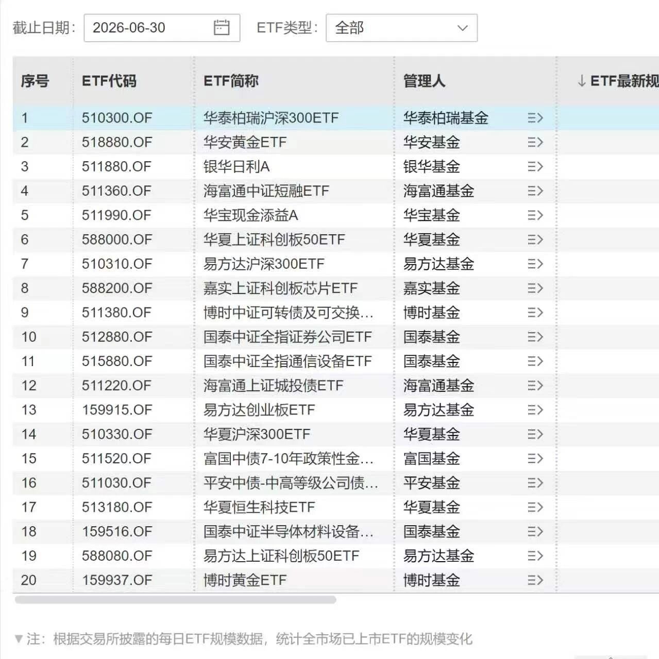The height and width of the screenshot is (659, 659).
Task: Click the manager name 易方达基金 in row 13
Action: tap(438, 410)
